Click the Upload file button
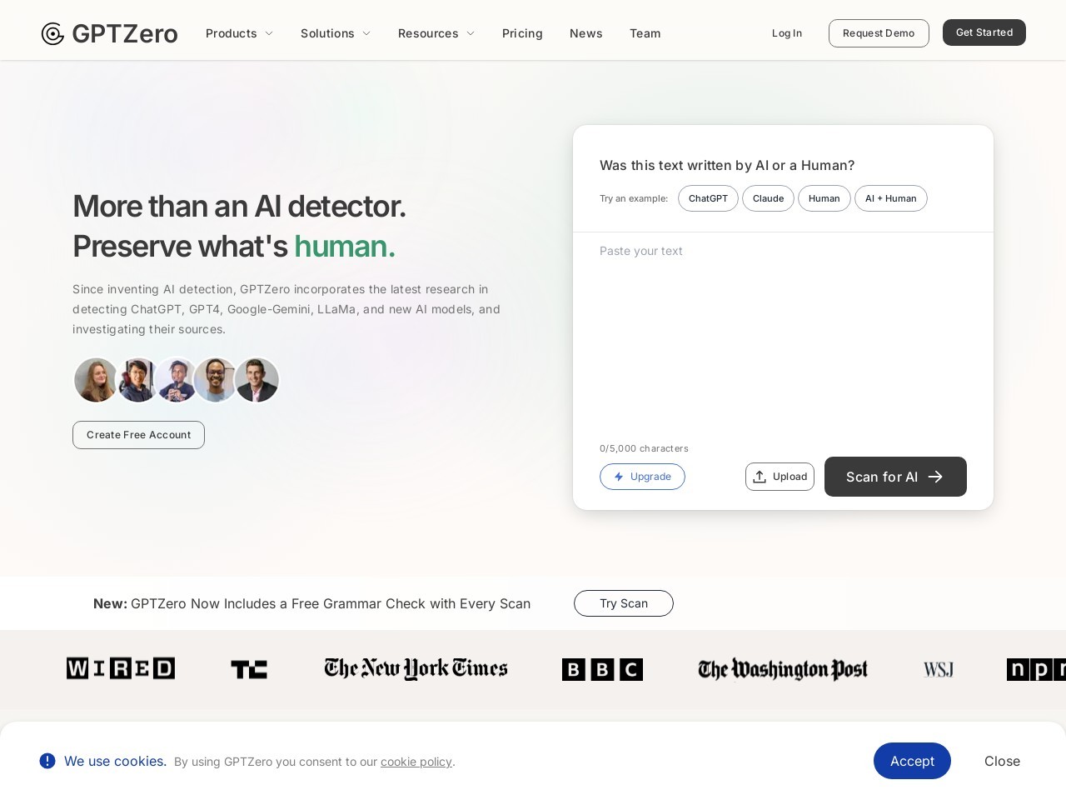The width and height of the screenshot is (1066, 800). click(x=780, y=477)
